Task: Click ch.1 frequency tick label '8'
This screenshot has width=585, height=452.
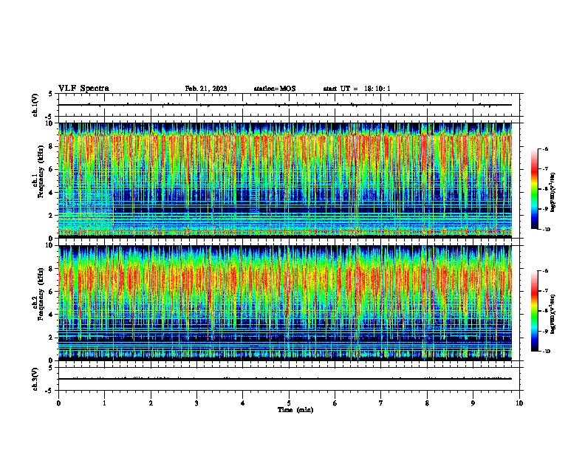Action: 52,146
